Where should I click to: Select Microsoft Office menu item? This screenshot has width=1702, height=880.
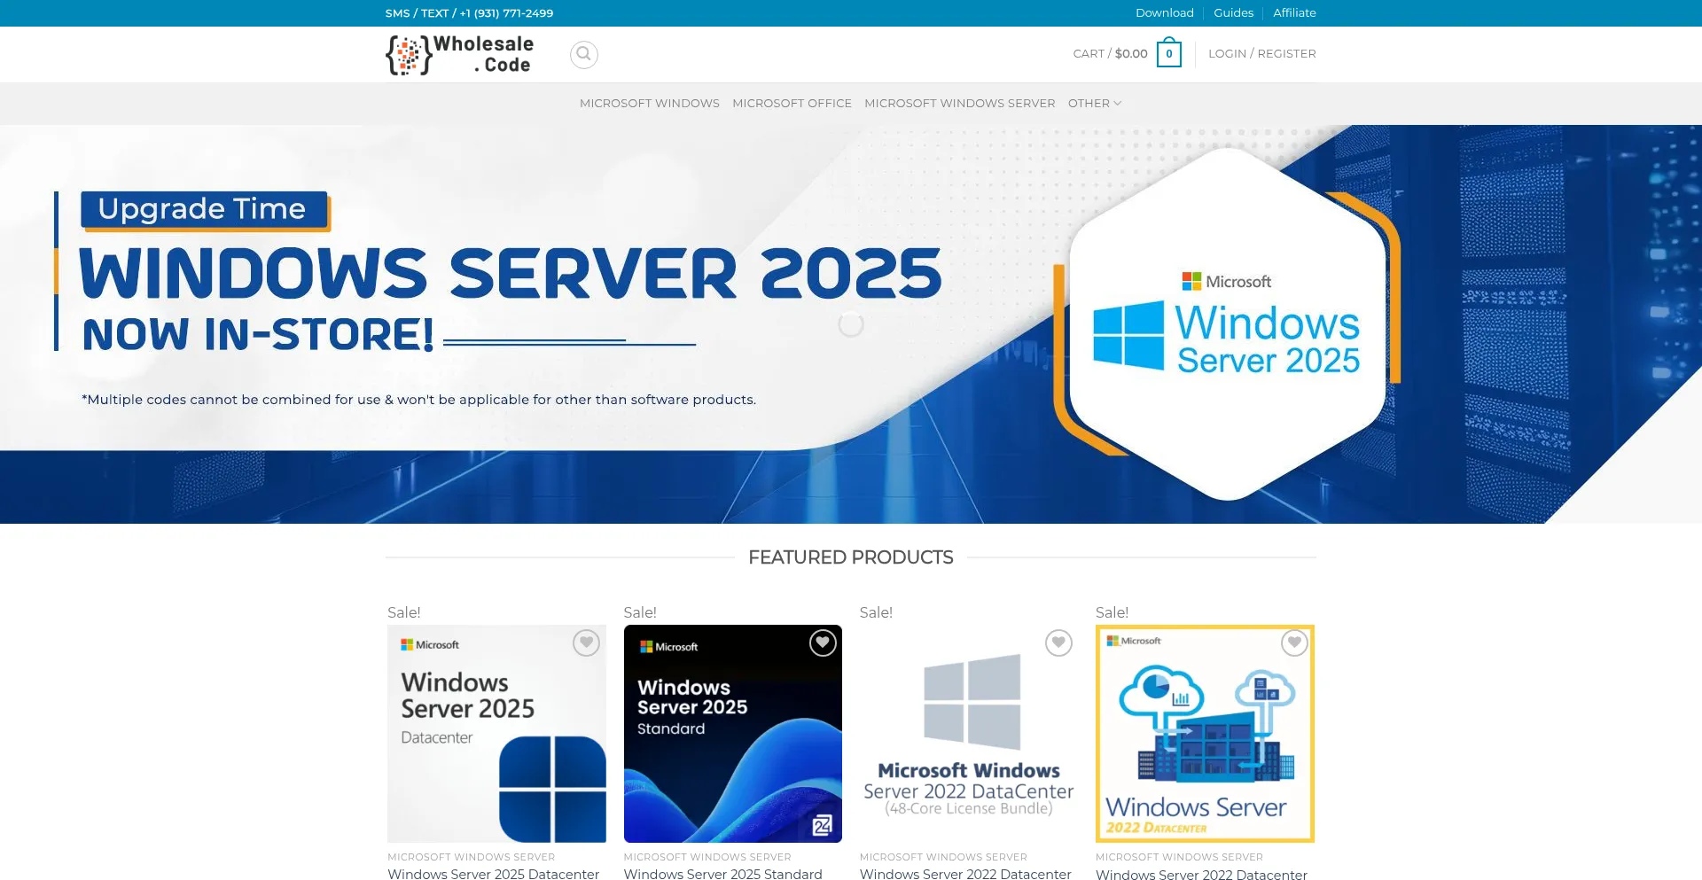[792, 104]
